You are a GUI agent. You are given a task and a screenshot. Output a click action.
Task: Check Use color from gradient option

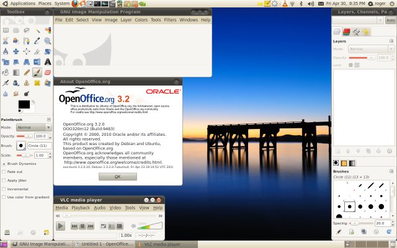point(4,197)
